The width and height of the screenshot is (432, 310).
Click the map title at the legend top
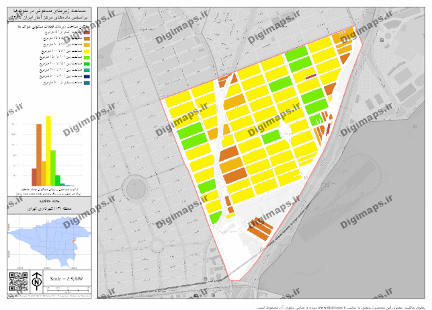click(48, 16)
